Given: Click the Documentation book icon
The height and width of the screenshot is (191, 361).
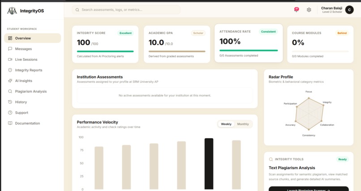Looking at the screenshot, I should point(10,123).
